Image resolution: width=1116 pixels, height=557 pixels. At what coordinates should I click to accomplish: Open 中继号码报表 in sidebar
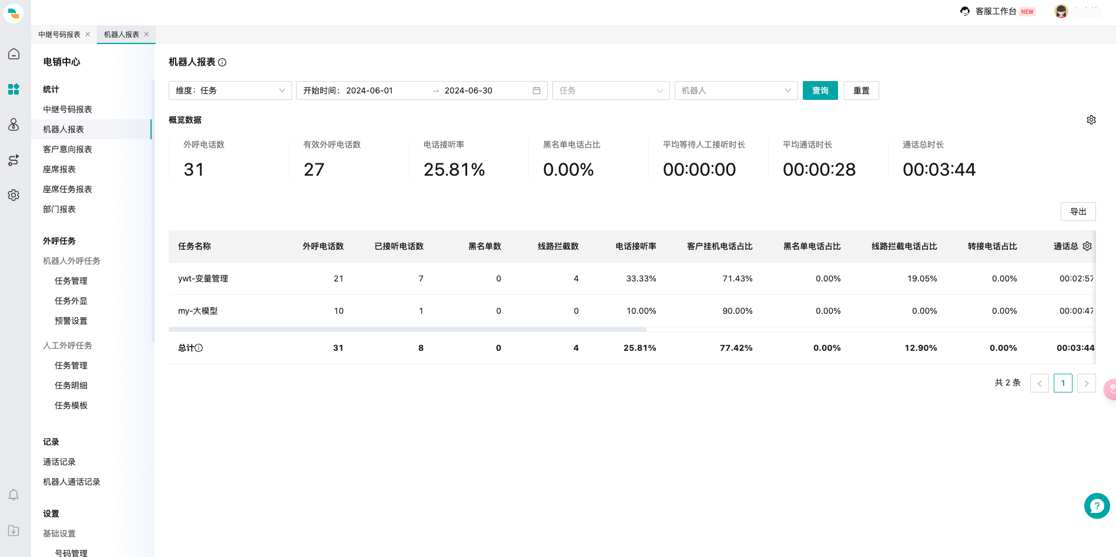(68, 109)
